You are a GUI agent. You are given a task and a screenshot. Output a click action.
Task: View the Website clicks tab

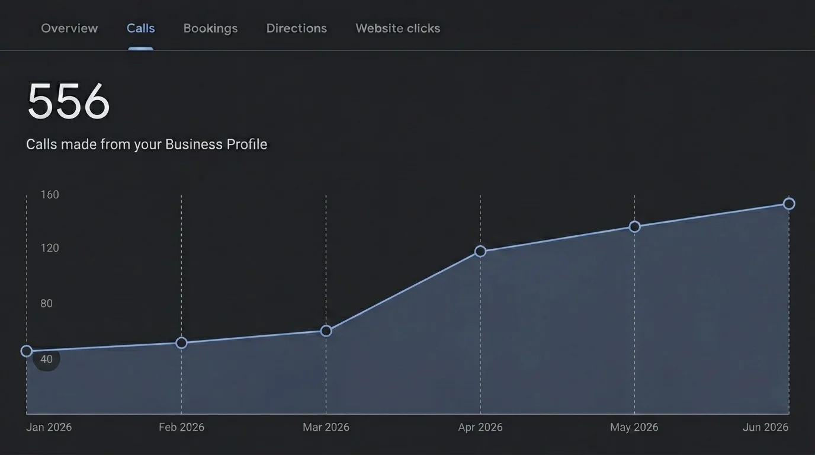(398, 28)
